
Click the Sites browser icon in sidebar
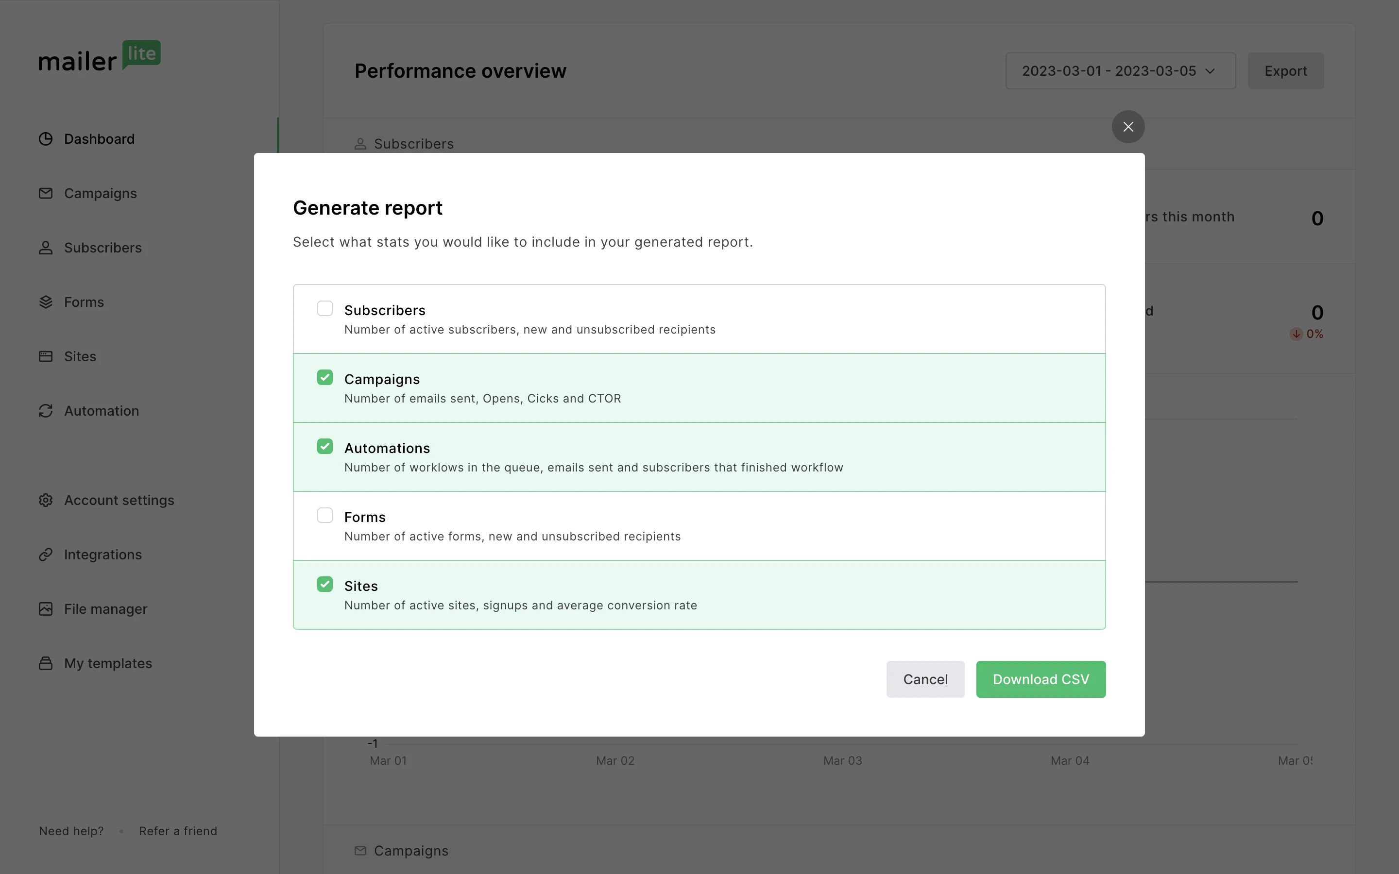tap(46, 356)
